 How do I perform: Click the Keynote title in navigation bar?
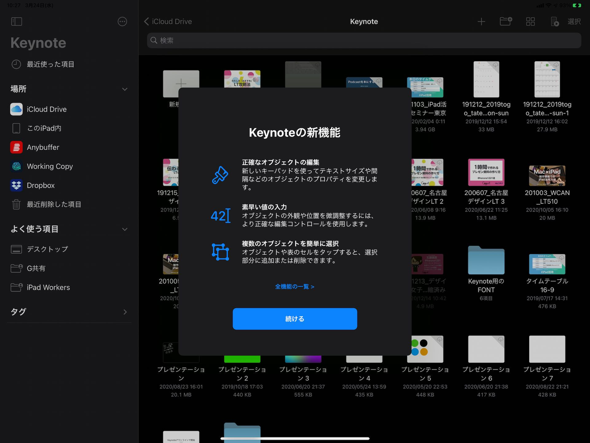click(364, 22)
